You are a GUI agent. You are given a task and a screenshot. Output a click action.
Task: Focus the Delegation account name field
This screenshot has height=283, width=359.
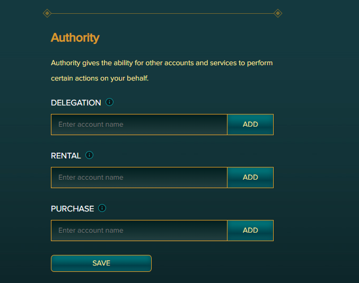(x=139, y=125)
